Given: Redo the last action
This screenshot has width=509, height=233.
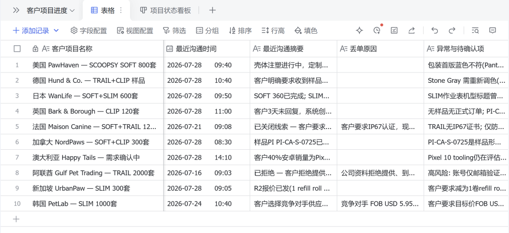Looking at the screenshot, I should click(452, 31).
